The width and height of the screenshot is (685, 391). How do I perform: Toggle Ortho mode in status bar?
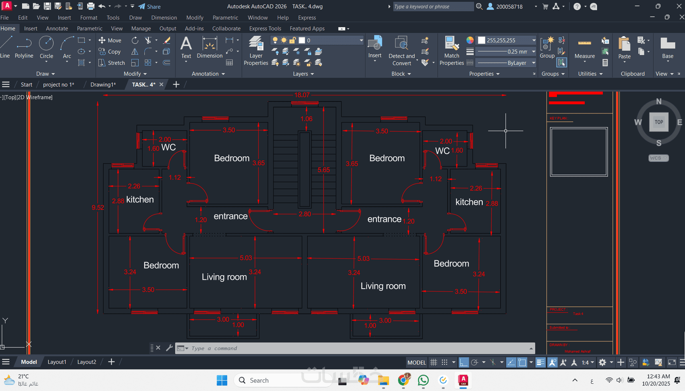tap(464, 362)
